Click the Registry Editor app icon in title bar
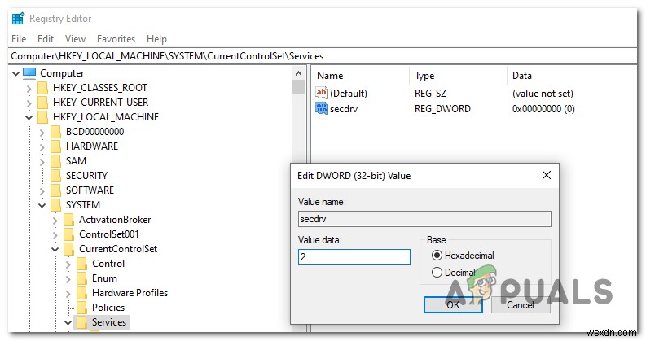 tap(18, 19)
